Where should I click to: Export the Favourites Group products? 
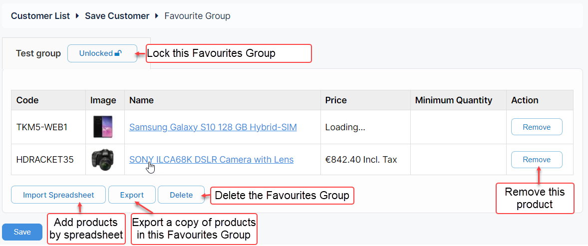[x=132, y=195]
